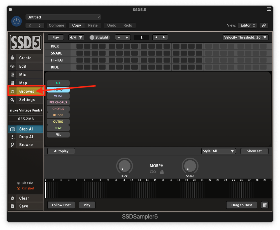Click the Drop AI download icon

(x=12, y=137)
